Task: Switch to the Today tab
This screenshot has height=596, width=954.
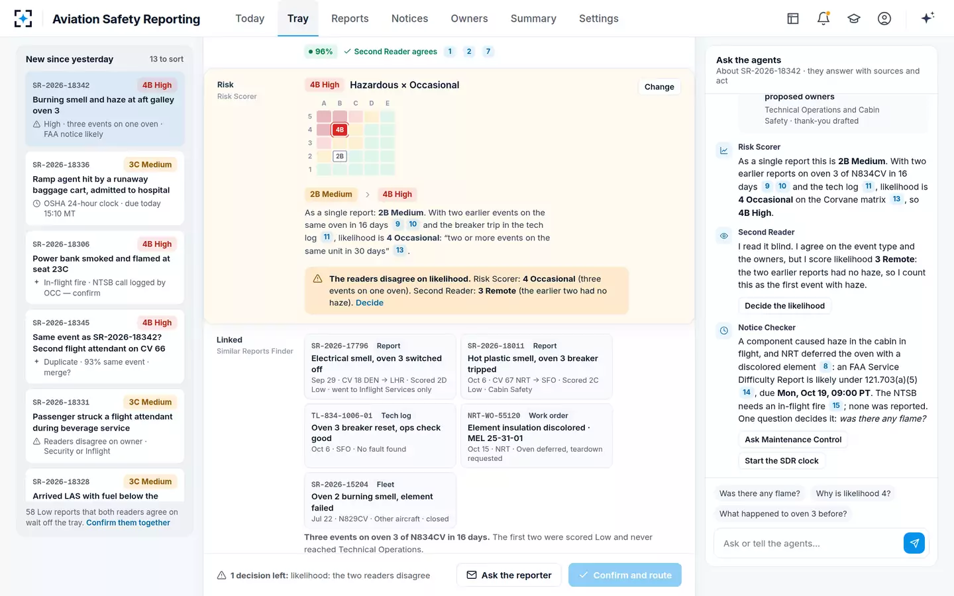Action: click(250, 19)
